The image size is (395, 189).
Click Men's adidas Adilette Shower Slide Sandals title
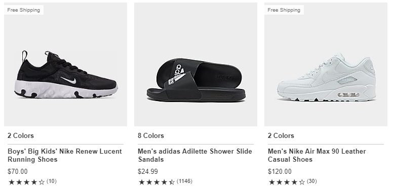195,155
